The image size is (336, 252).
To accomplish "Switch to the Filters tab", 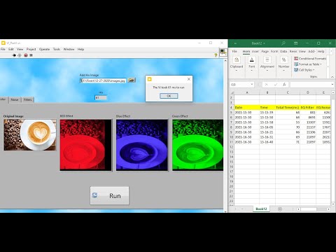I will [x=28, y=99].
